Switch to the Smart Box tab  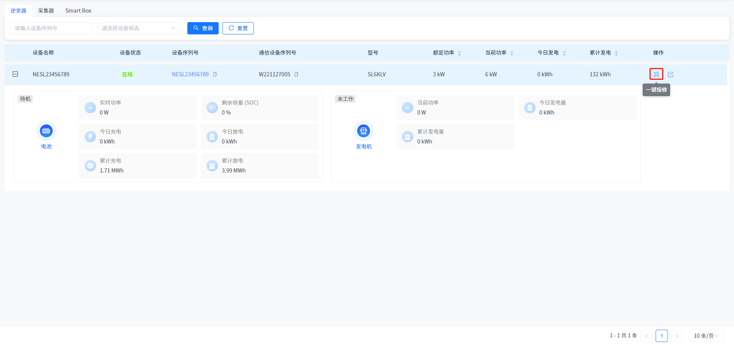(78, 11)
